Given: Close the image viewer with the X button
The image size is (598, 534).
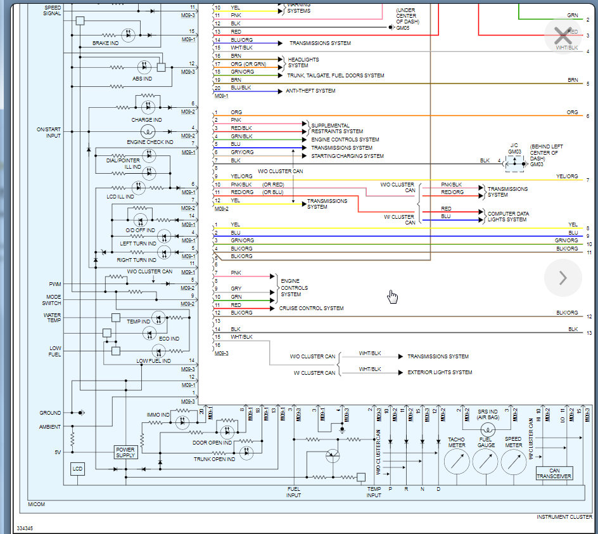Looking at the screenshot, I should (563, 36).
